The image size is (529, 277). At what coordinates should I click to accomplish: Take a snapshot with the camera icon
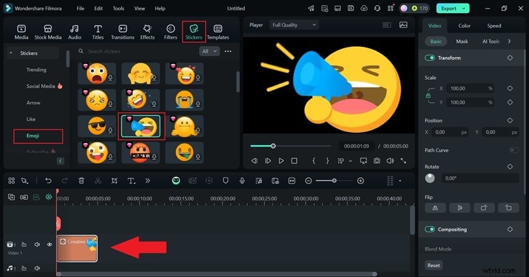(376, 161)
